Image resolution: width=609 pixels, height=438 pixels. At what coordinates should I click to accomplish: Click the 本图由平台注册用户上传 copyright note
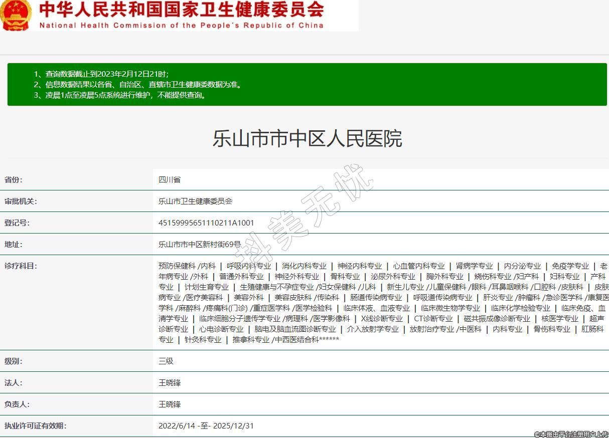coord(571,434)
